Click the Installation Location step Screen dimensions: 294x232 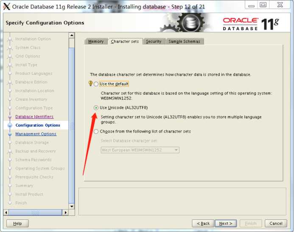[x=35, y=91]
